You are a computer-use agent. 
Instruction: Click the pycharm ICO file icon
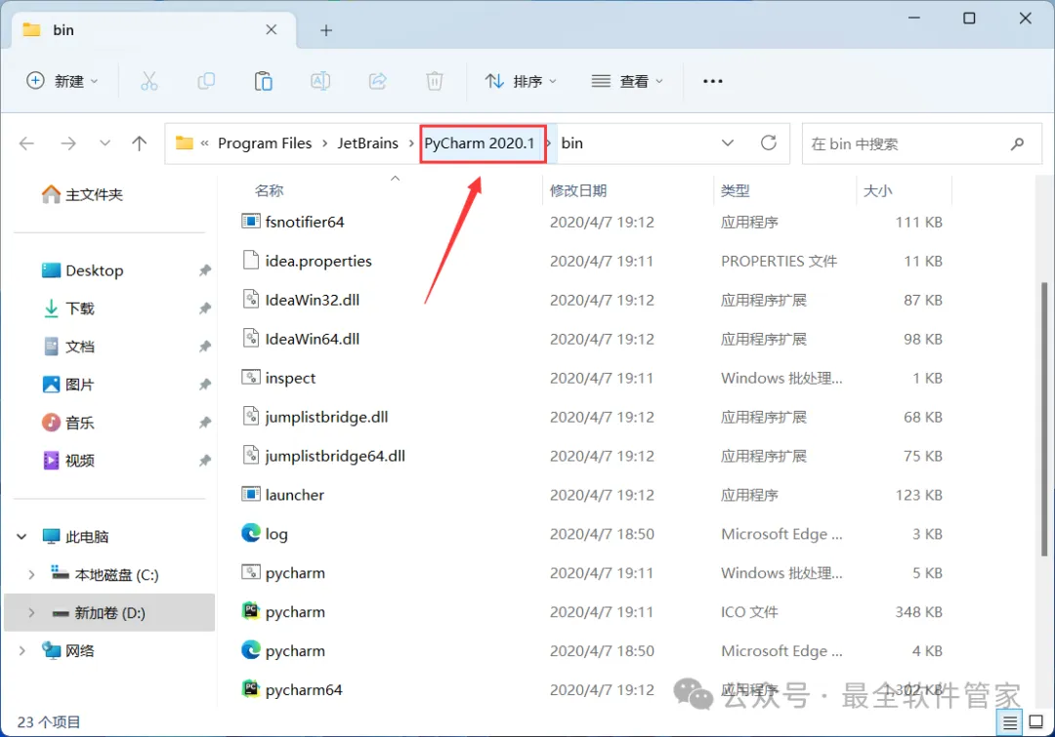pyautogui.click(x=251, y=610)
